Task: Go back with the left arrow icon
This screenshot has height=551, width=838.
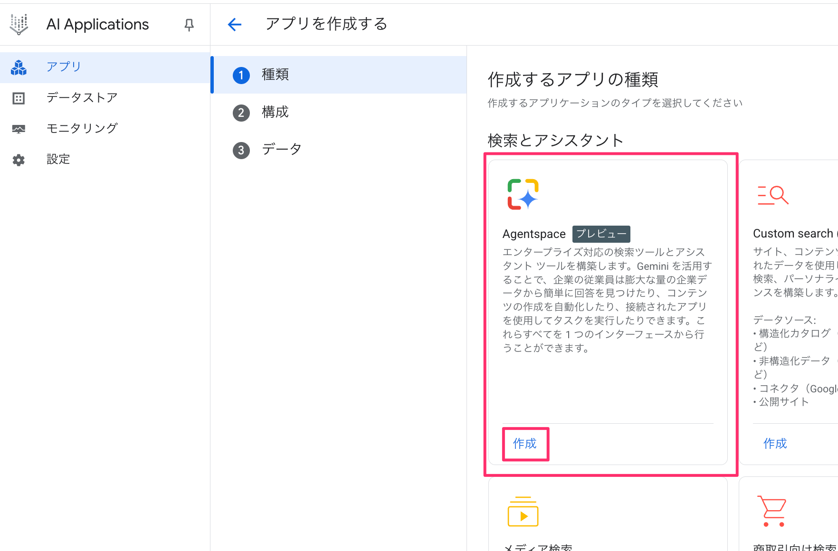Action: pos(235,25)
